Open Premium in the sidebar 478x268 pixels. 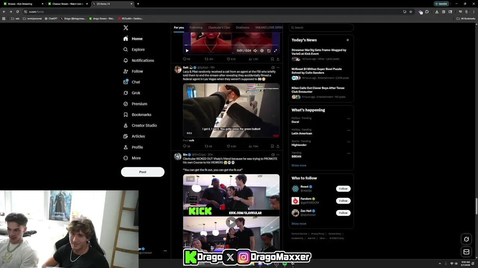[x=135, y=104]
